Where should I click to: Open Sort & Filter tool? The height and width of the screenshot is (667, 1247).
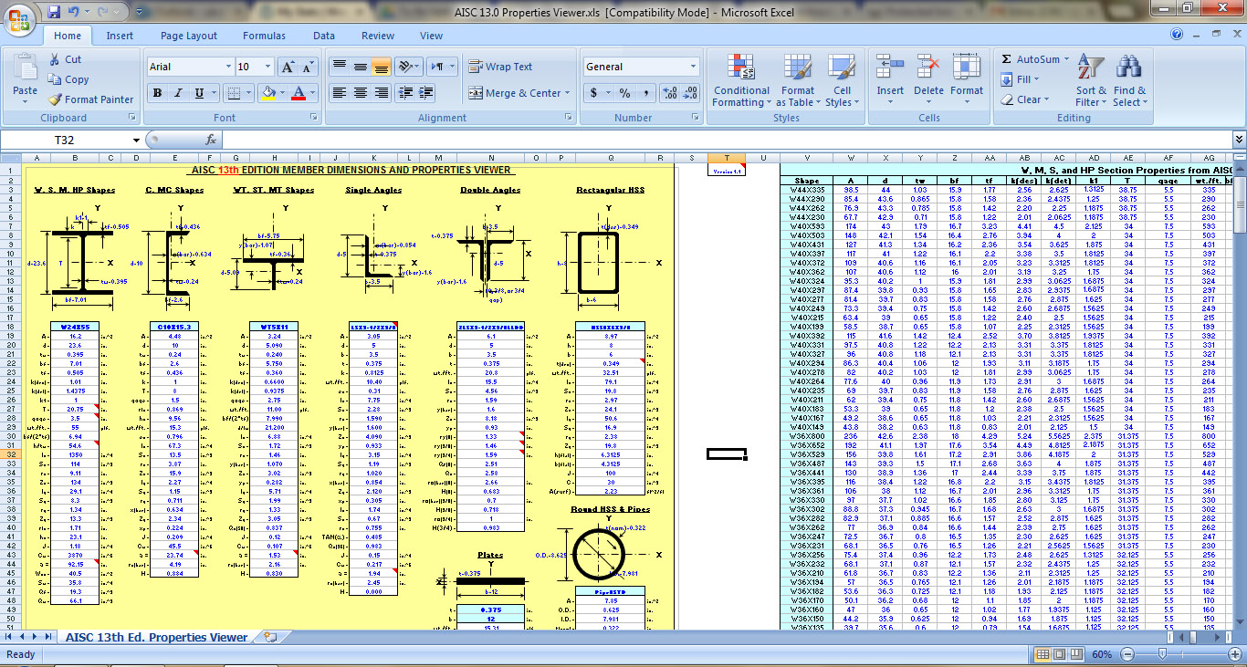coord(1091,68)
